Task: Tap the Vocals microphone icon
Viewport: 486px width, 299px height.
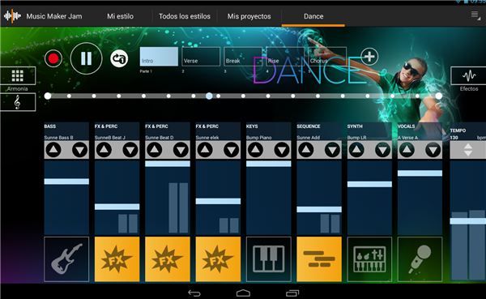Action: point(420,259)
